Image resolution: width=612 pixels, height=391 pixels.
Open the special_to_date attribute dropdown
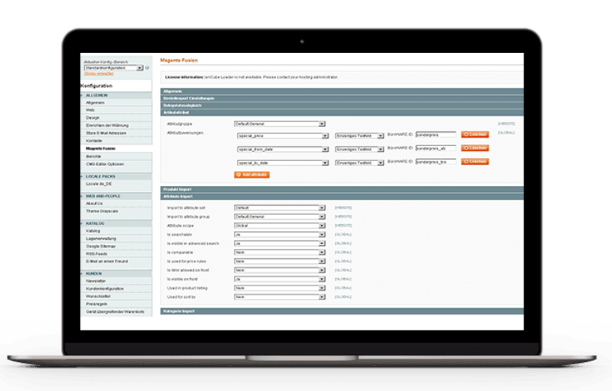283,163
